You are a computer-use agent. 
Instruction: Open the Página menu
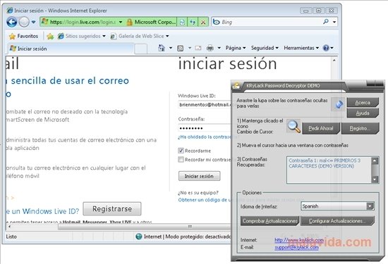(x=236, y=48)
